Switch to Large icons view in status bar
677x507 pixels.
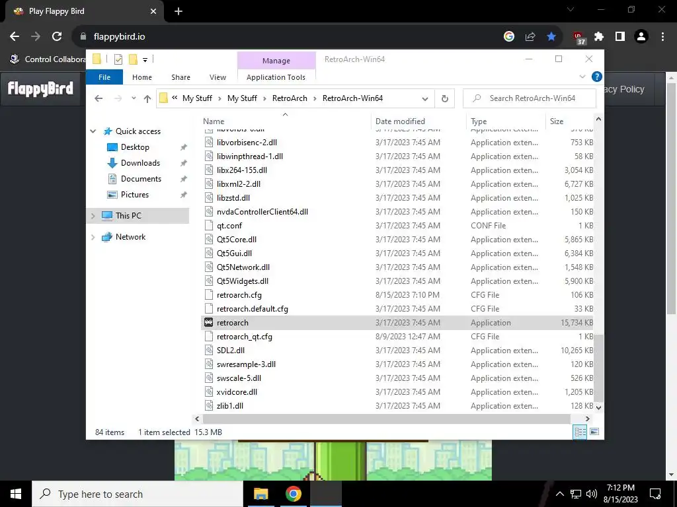[x=594, y=432]
